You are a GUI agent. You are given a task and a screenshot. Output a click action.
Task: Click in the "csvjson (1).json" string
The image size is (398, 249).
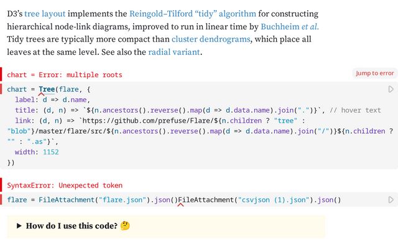(x=274, y=200)
